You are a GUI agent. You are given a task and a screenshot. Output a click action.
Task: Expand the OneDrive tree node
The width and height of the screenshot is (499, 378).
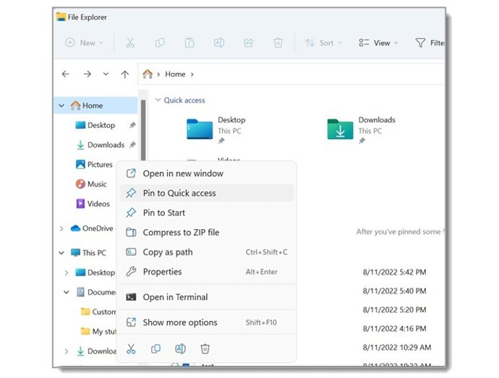click(61, 228)
